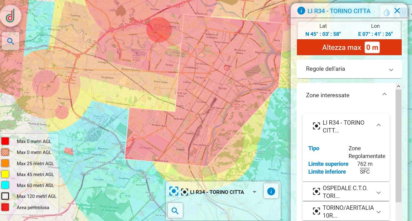The width and height of the screenshot is (412, 221).
Task: Click the opacity droplet icon
Action: [387, 12]
